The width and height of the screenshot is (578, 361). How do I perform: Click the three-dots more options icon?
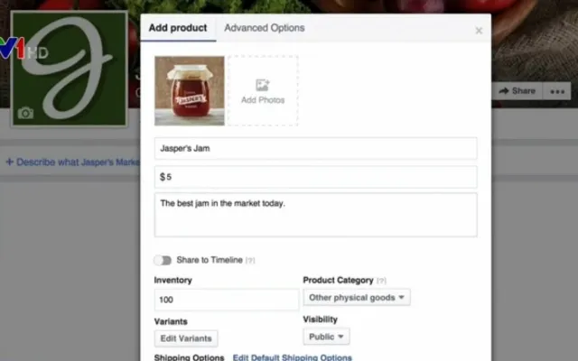(557, 91)
